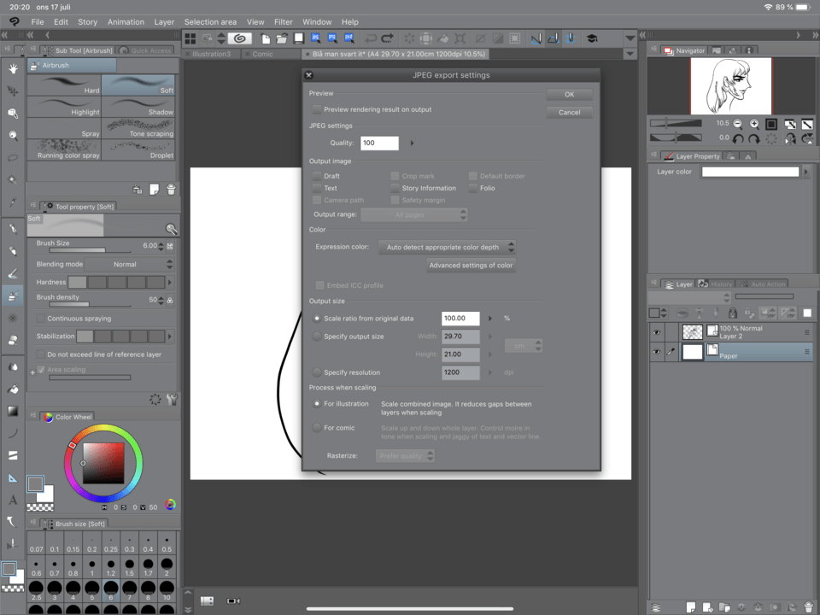820x615 pixels.
Task: Expand the Quality value arrow
Action: point(412,143)
